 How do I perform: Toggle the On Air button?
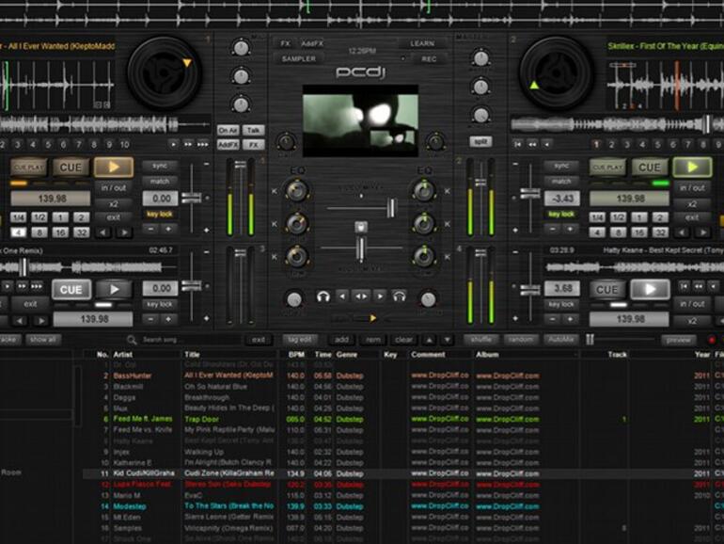click(228, 130)
